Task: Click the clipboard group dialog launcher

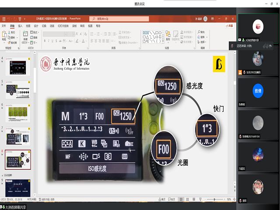Action: point(18,48)
